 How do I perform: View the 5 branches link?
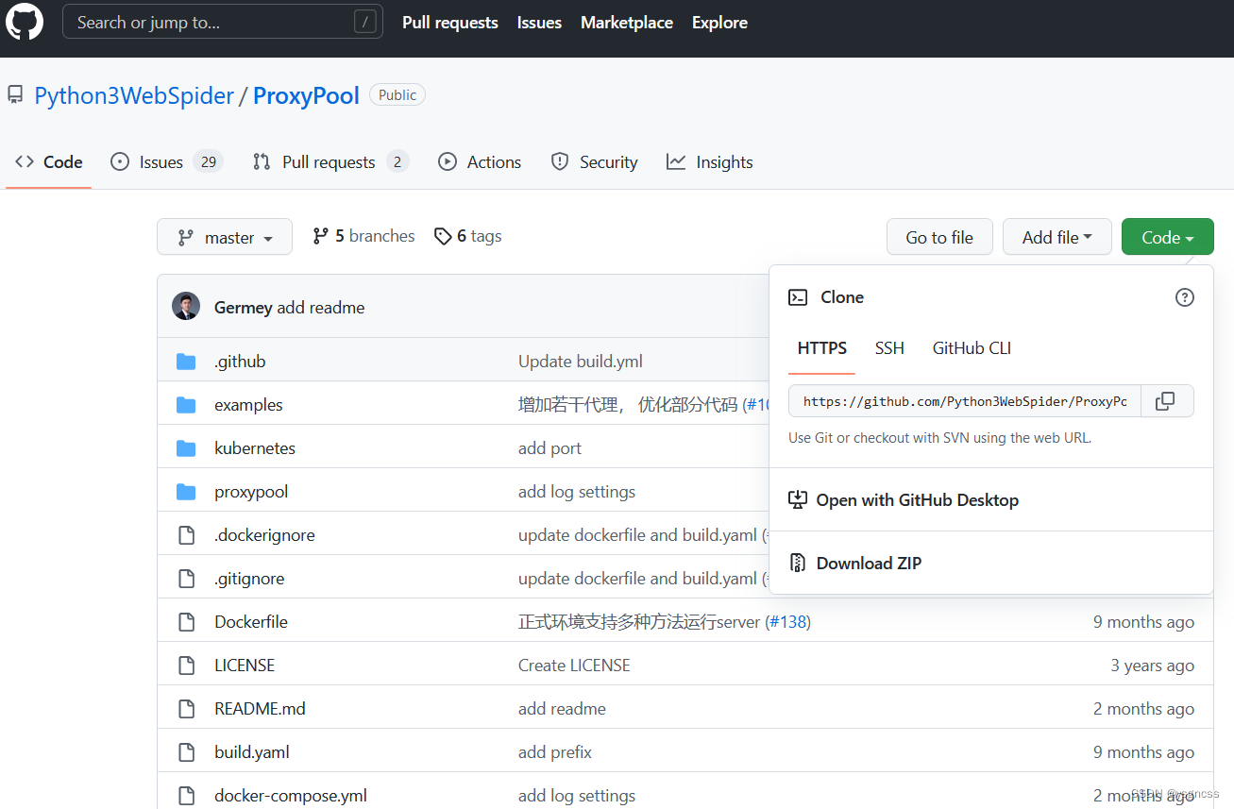click(x=364, y=236)
